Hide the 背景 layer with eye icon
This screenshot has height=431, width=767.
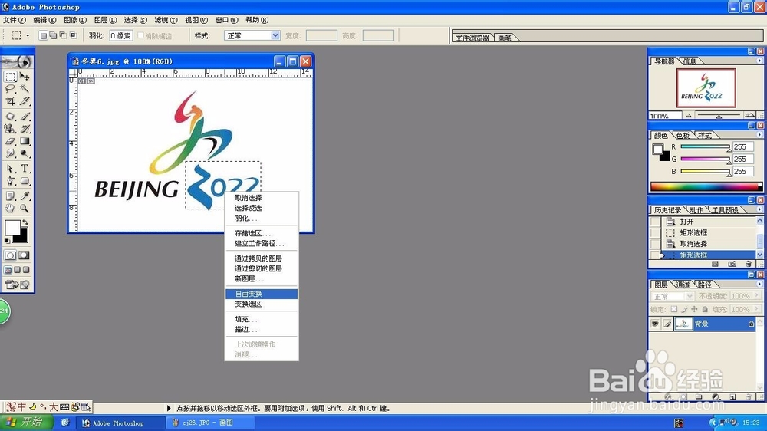pyautogui.click(x=655, y=324)
